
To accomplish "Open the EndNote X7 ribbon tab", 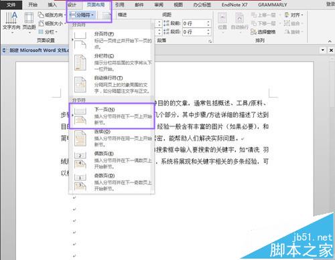I will [234, 5].
